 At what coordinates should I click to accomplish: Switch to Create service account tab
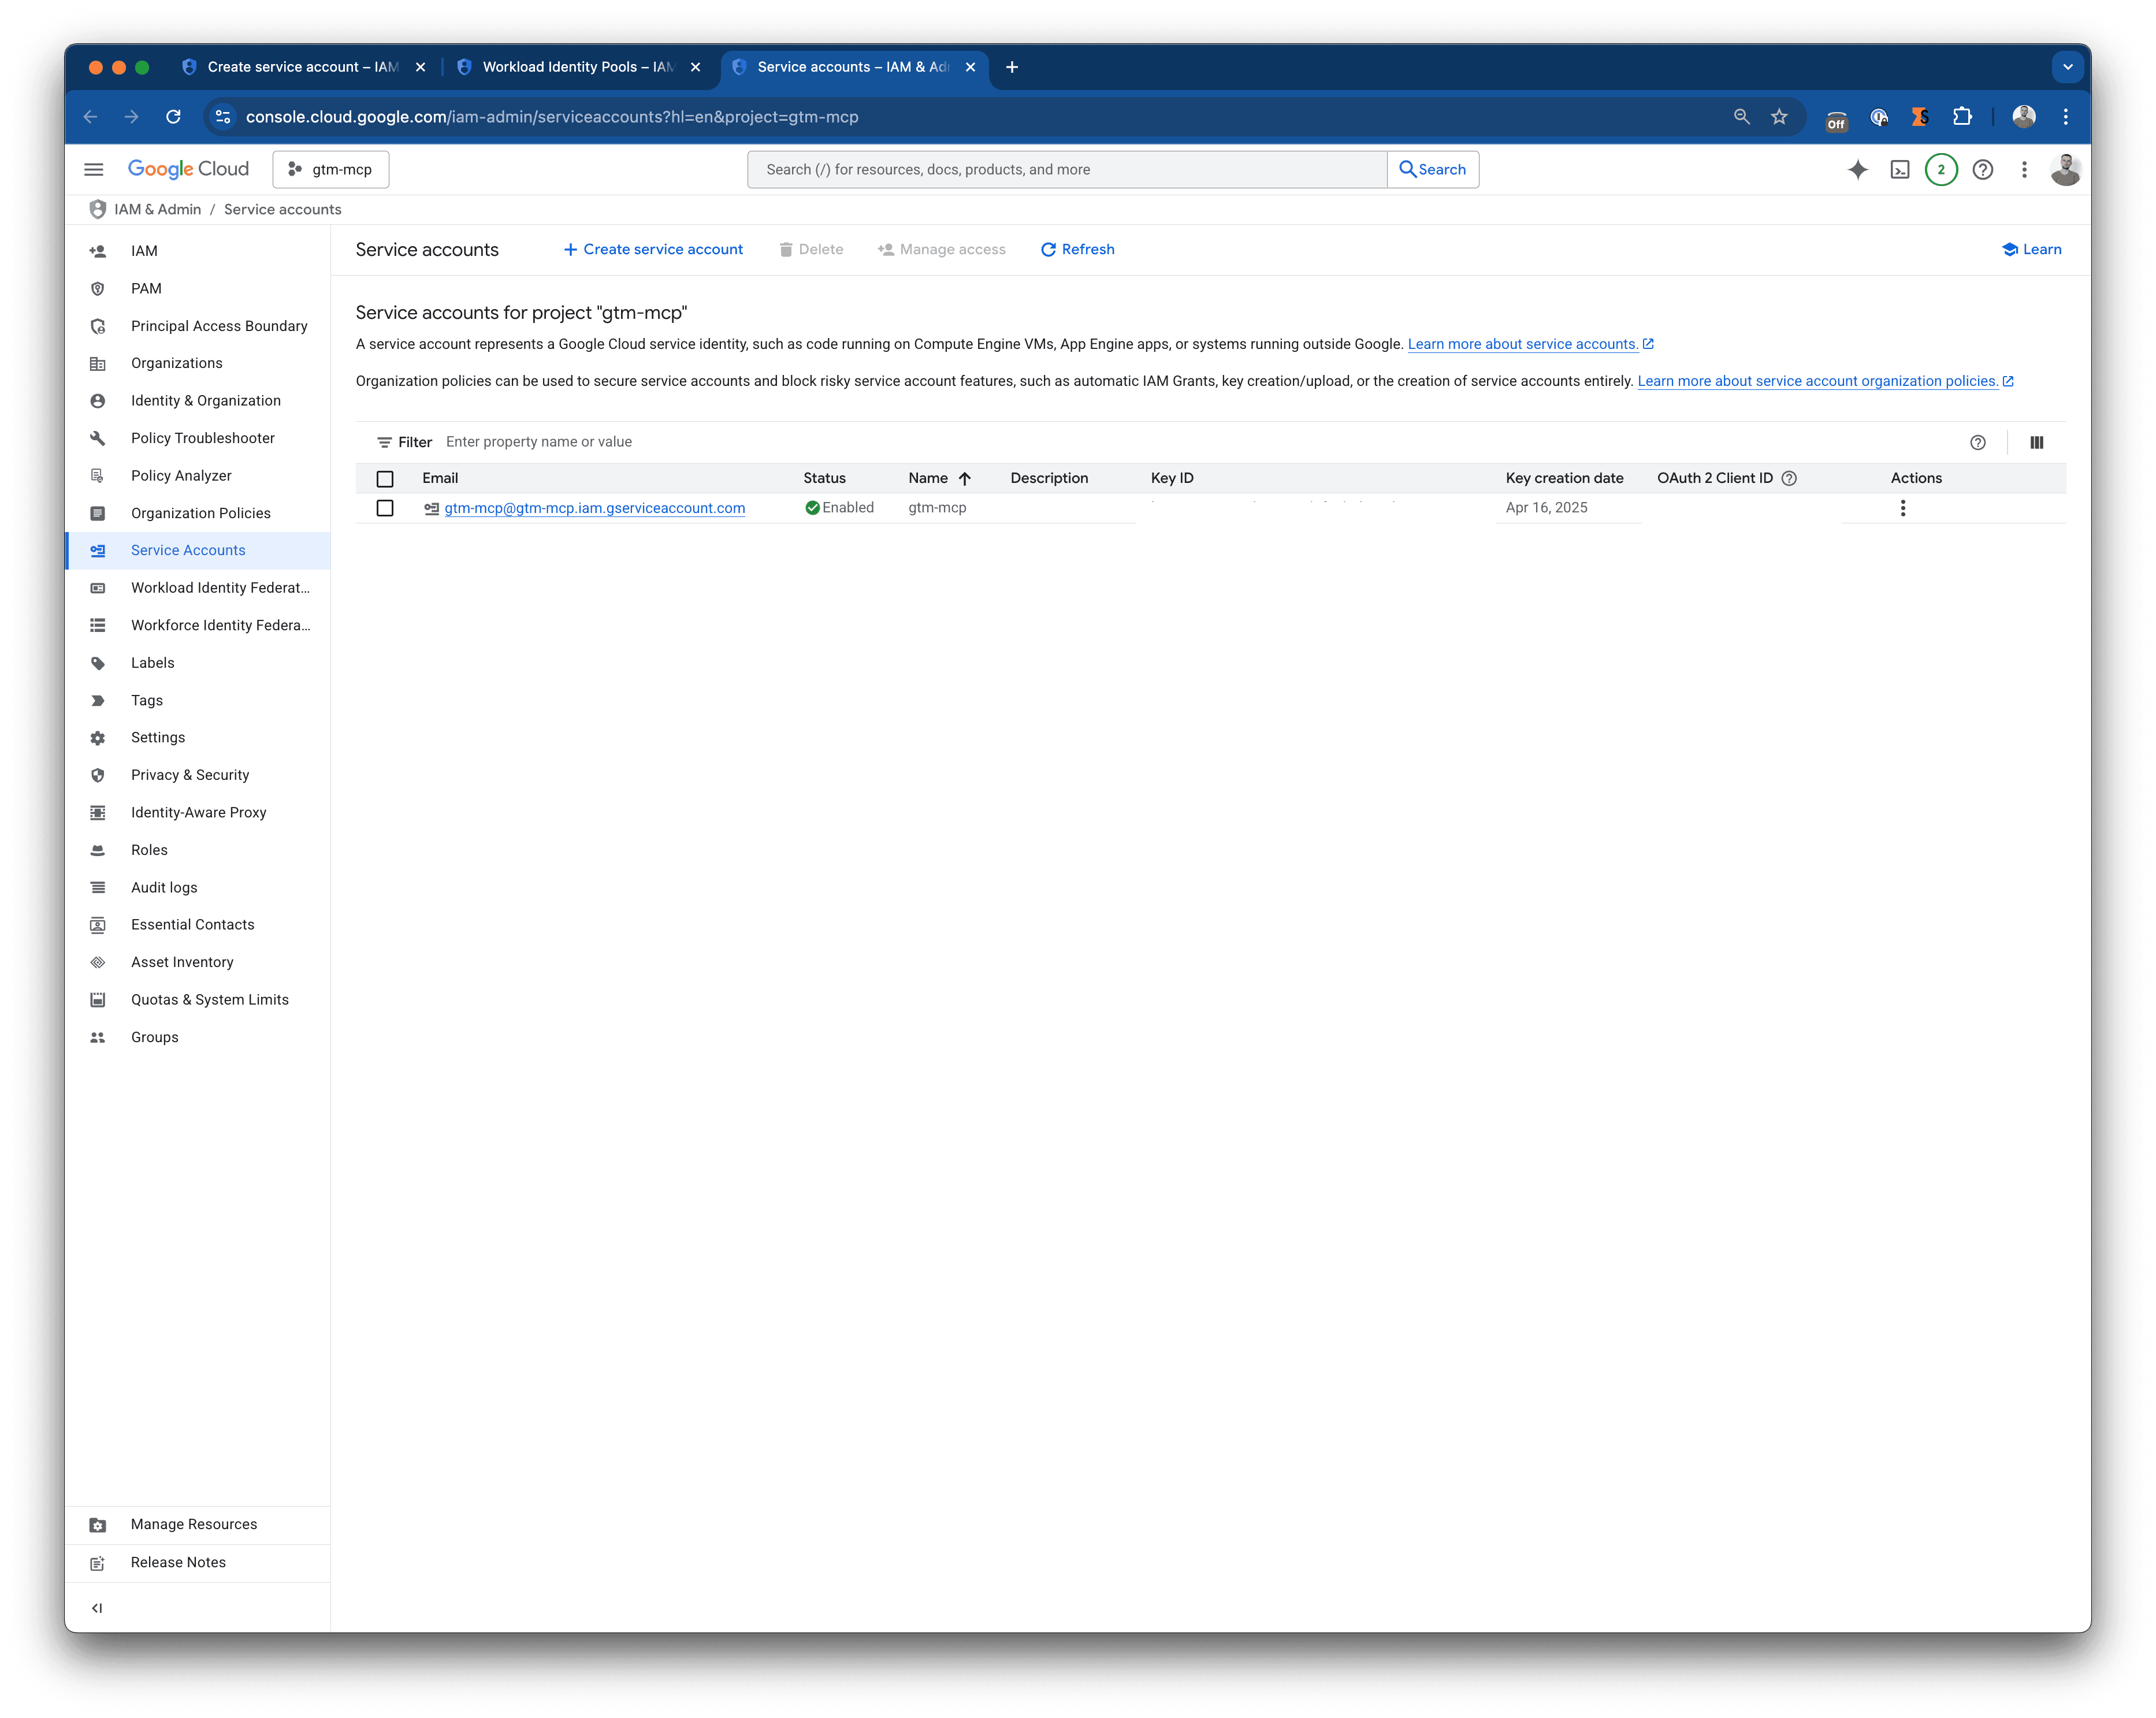(303, 67)
